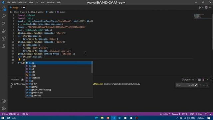Select the 'lock' autocomplete suggestion
The image size is (213, 120).
(x=59, y=63)
